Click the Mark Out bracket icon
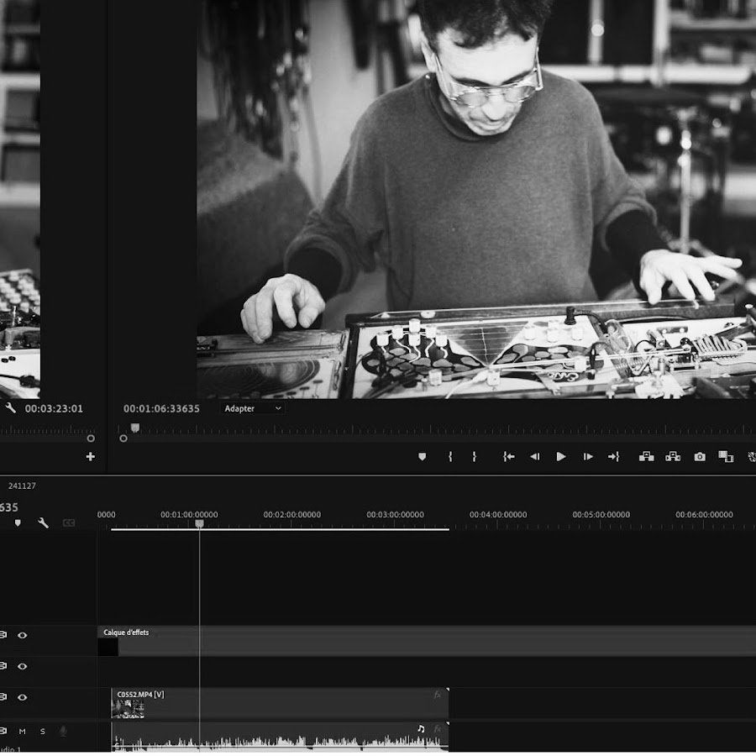The image size is (756, 756). click(x=474, y=457)
